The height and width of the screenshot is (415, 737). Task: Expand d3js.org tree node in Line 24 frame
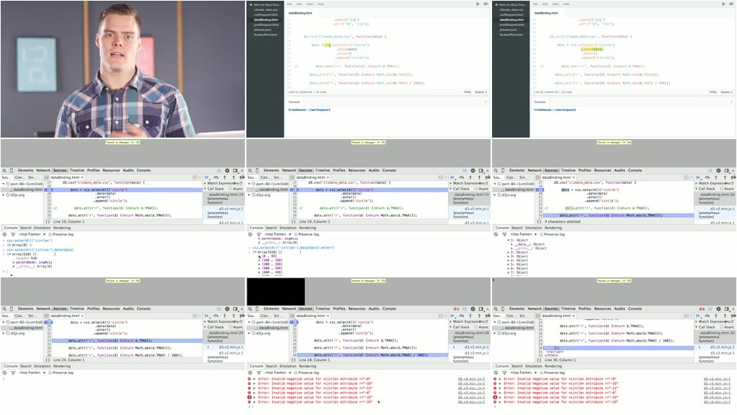(4, 333)
